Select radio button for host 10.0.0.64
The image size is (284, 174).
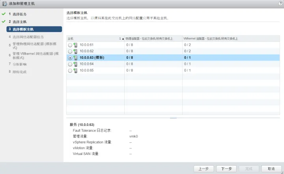point(70,64)
